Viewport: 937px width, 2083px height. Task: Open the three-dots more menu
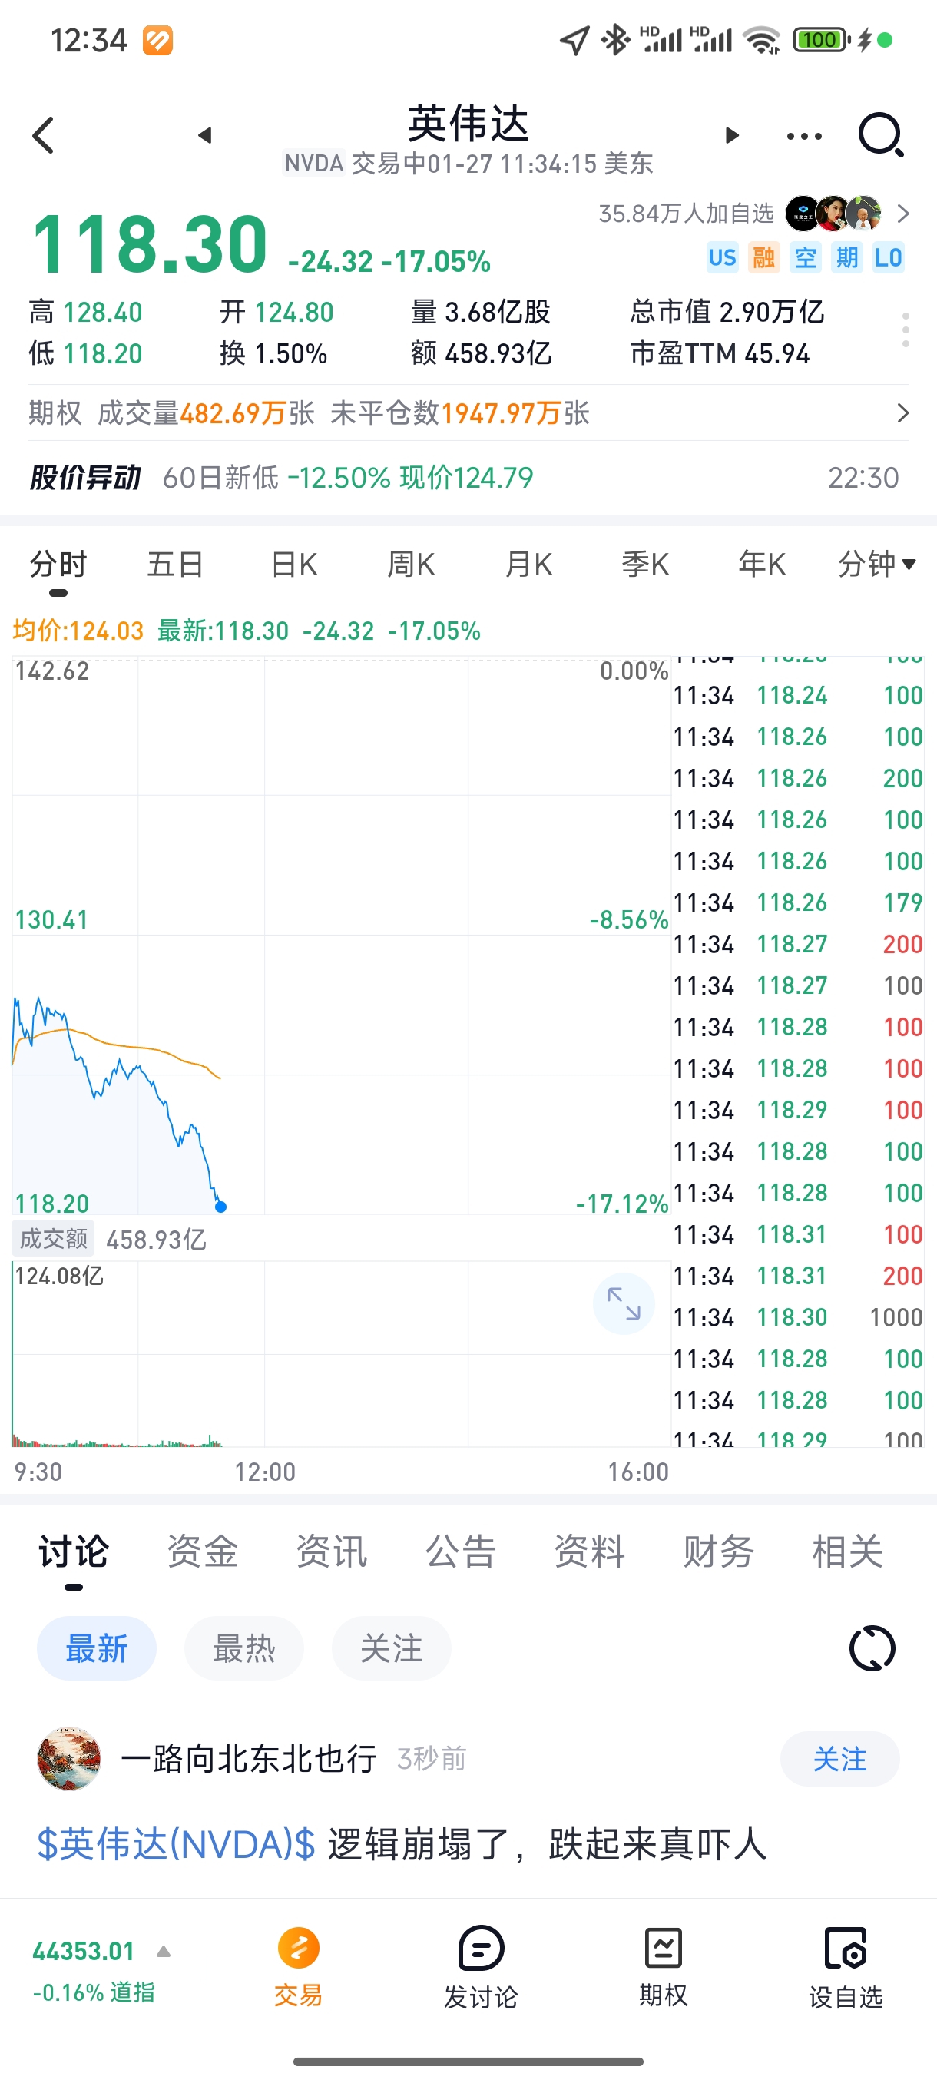pos(804,136)
